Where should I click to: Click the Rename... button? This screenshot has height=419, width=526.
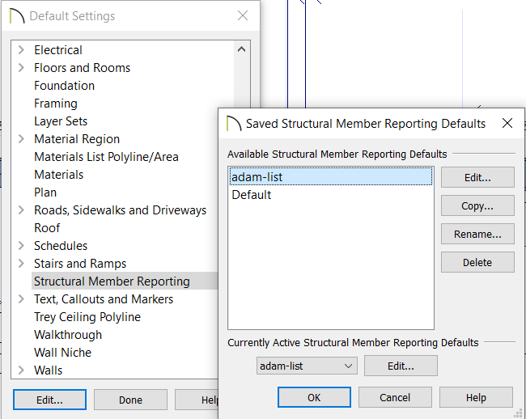coord(477,234)
